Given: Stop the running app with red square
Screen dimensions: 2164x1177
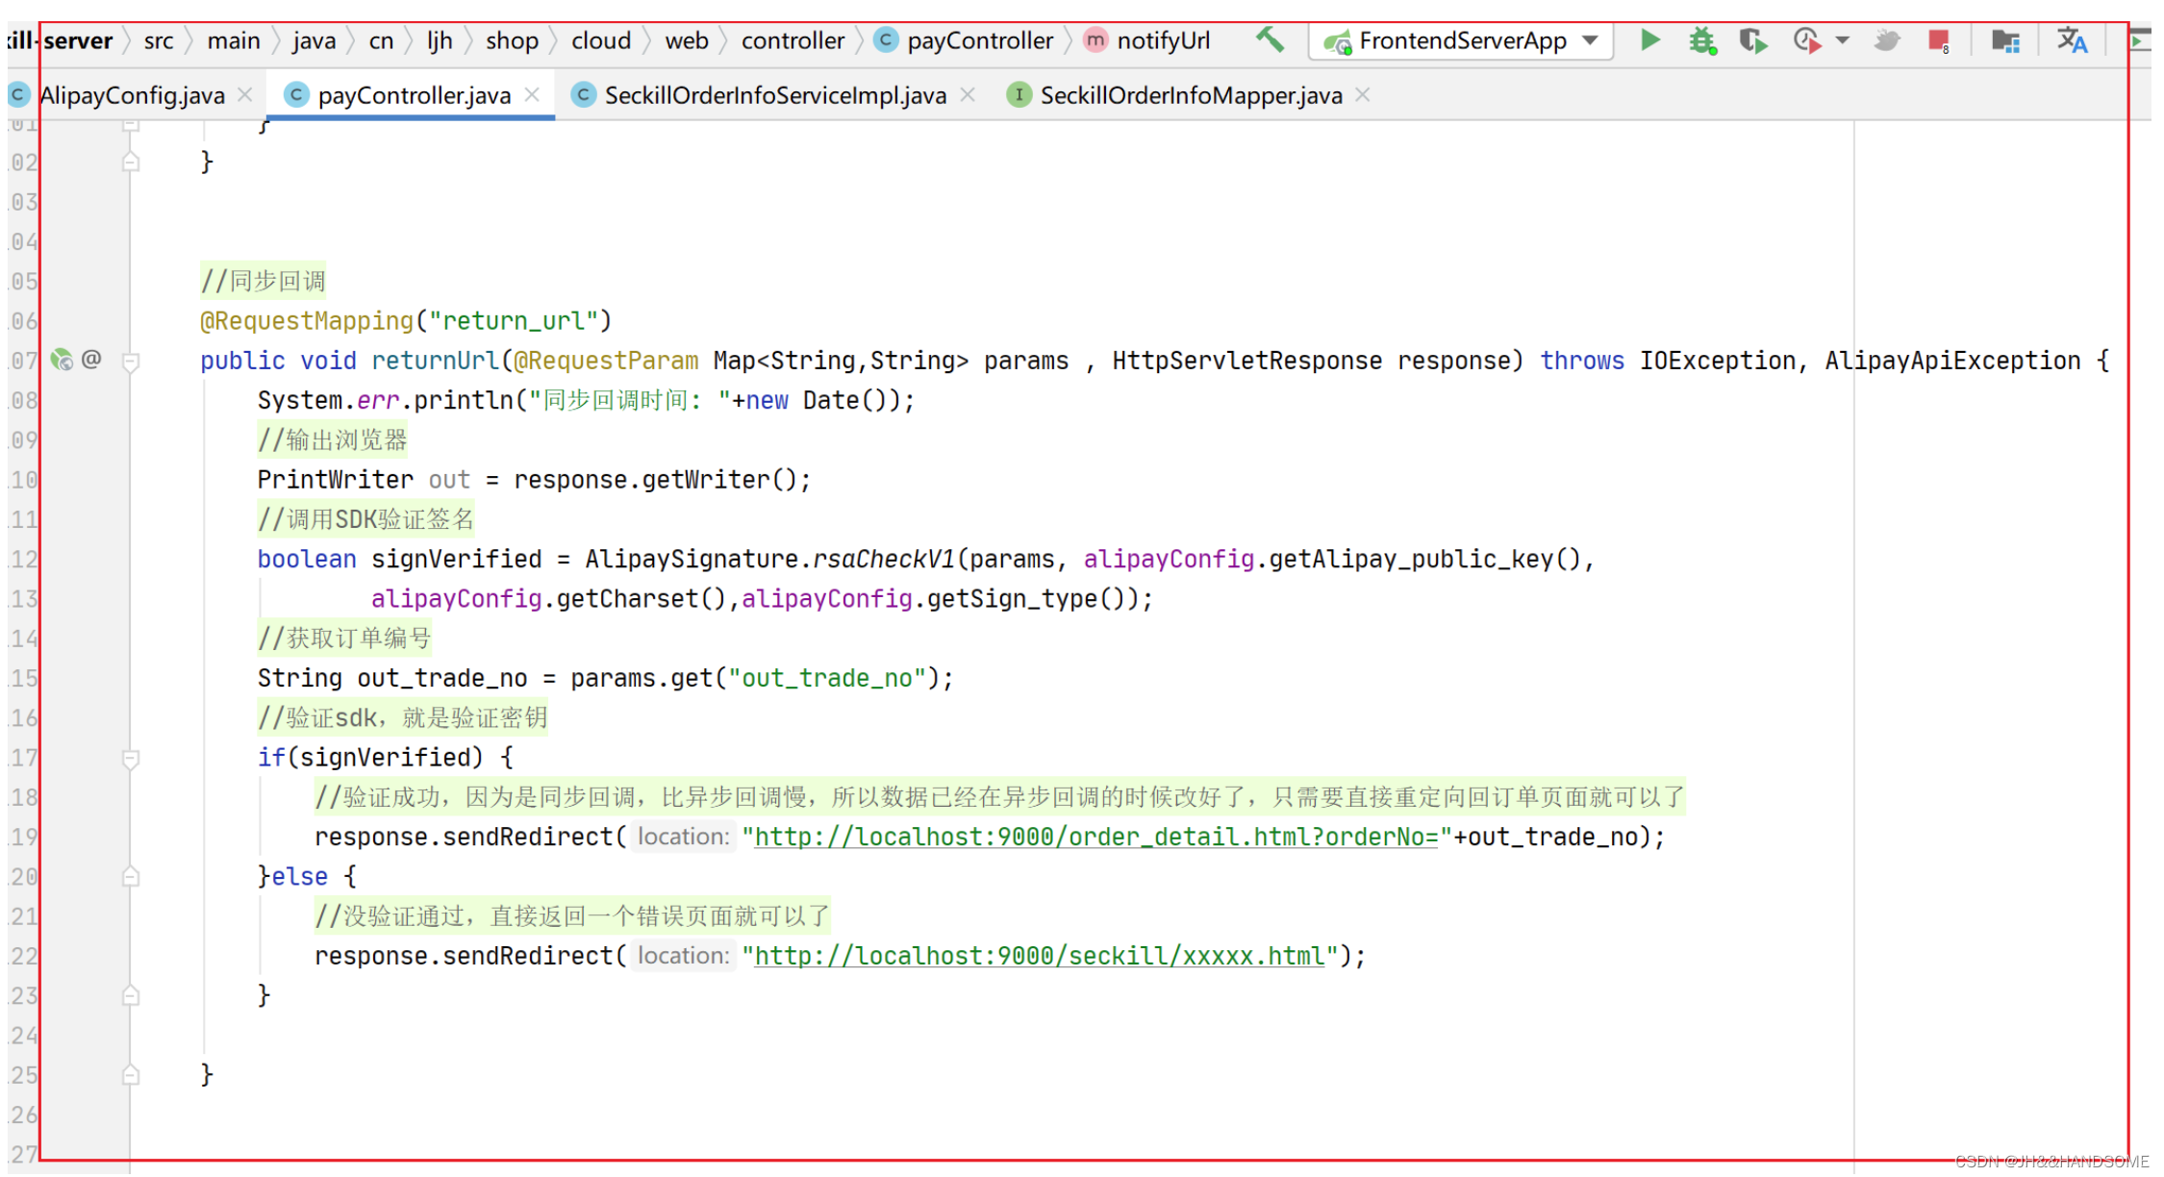Looking at the screenshot, I should point(1938,41).
